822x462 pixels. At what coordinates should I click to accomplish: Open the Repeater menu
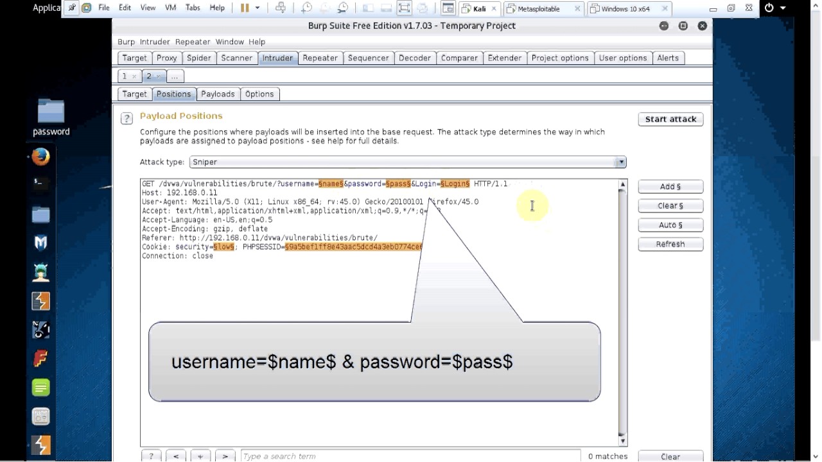(x=193, y=42)
